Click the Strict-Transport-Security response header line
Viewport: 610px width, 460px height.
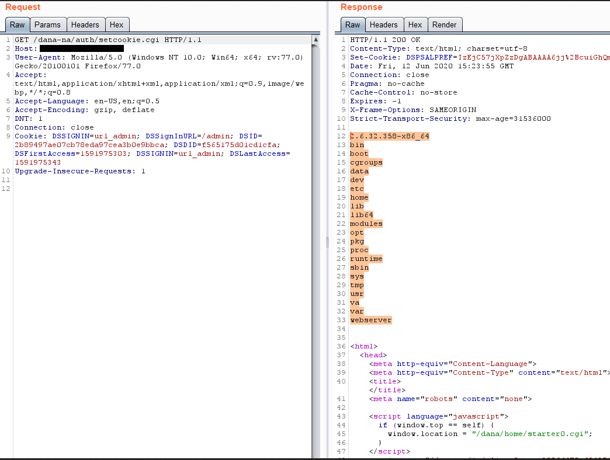click(450, 119)
